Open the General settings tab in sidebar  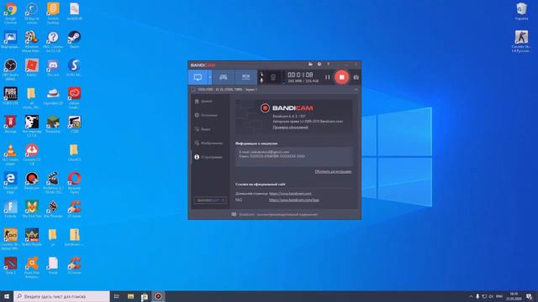pyautogui.click(x=206, y=116)
